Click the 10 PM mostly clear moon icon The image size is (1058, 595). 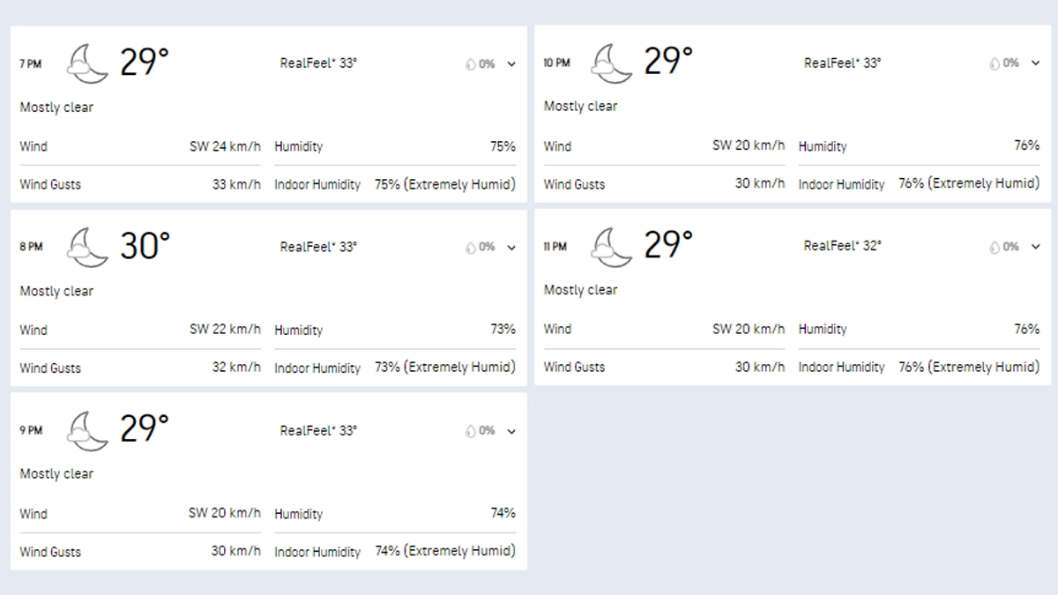(612, 63)
